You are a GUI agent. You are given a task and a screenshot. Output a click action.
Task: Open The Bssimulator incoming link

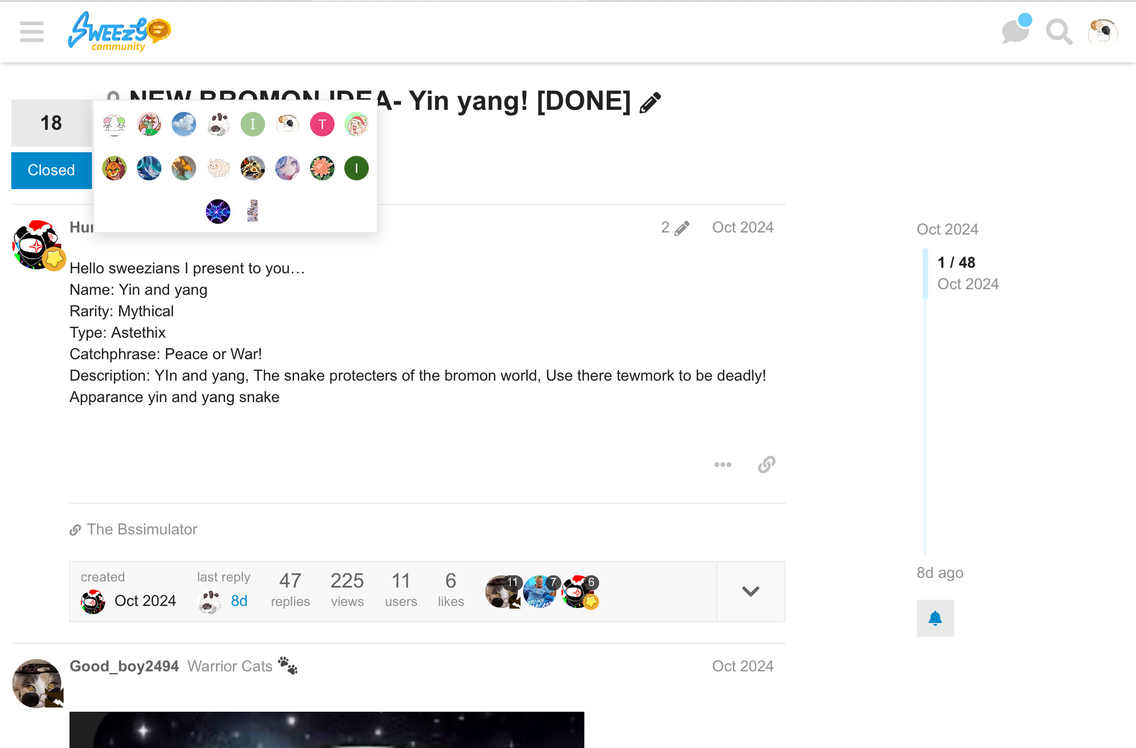(142, 529)
